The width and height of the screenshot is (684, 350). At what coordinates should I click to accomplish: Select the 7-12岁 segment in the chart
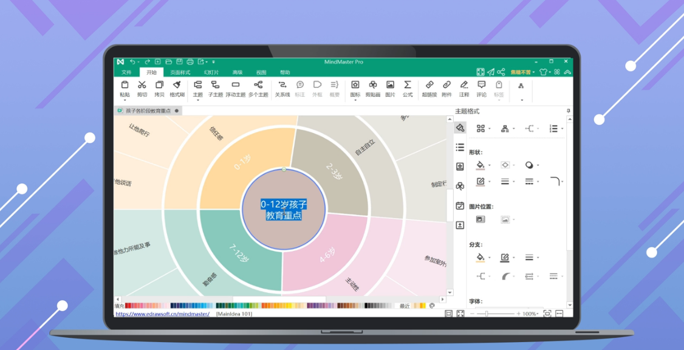click(239, 253)
